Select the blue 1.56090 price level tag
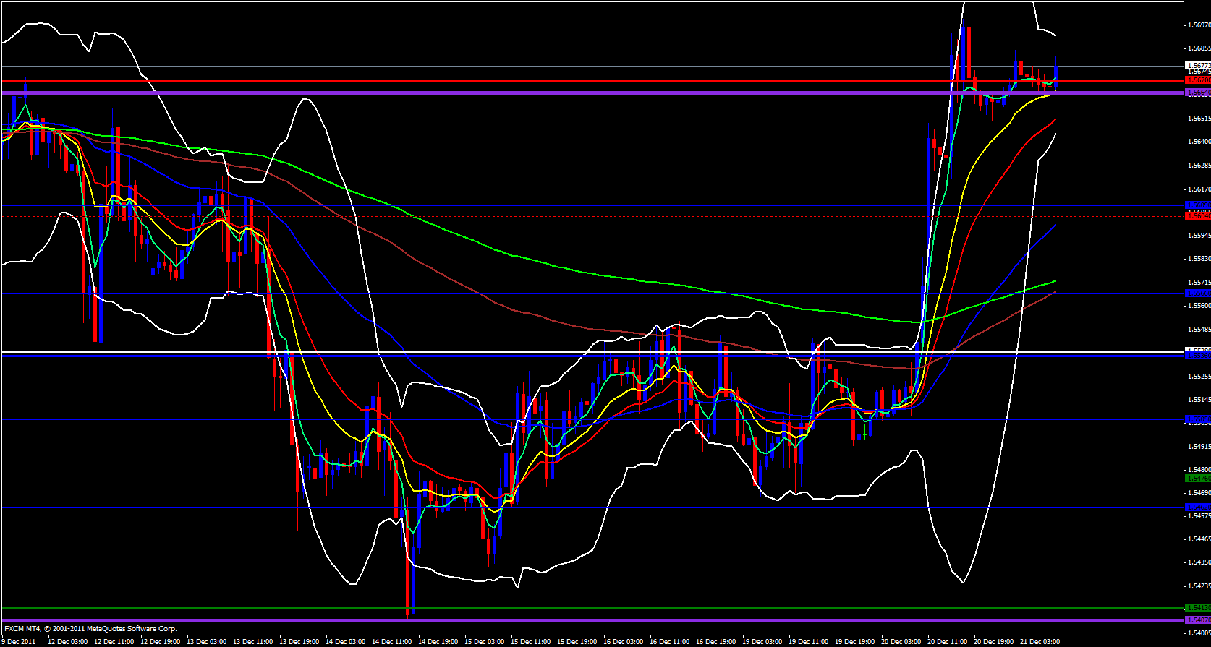Image resolution: width=1211 pixels, height=647 pixels. point(1198,205)
